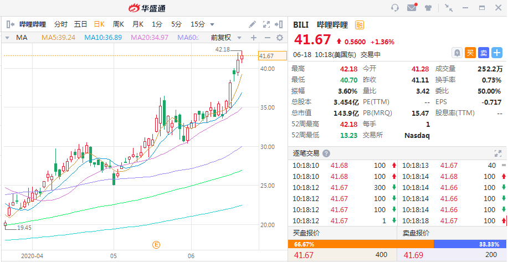Click the 逐笔交易 section title
The width and height of the screenshot is (508, 262).
[306, 153]
